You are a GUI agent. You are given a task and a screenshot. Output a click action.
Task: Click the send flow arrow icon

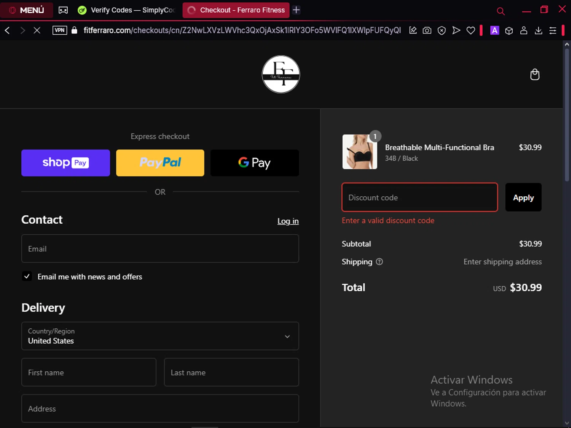456,30
